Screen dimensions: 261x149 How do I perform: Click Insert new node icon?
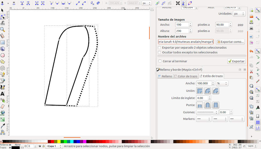[x=2, y=3]
